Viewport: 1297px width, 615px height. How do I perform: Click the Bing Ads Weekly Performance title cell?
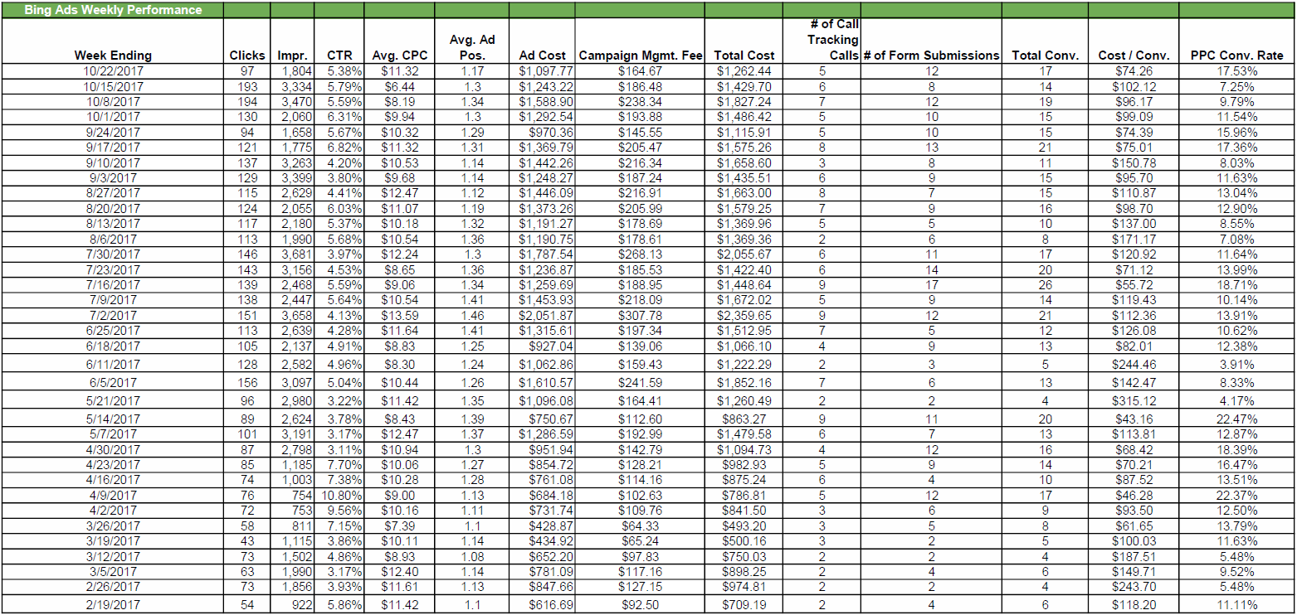click(x=113, y=10)
